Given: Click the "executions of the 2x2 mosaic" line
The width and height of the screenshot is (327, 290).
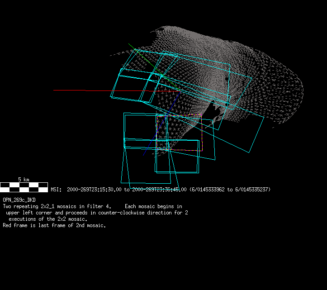Looking at the screenshot, I should pos(48,219).
